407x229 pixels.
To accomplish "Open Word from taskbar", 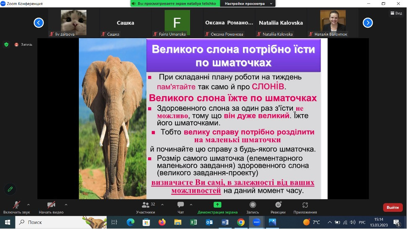I will point(225,222).
